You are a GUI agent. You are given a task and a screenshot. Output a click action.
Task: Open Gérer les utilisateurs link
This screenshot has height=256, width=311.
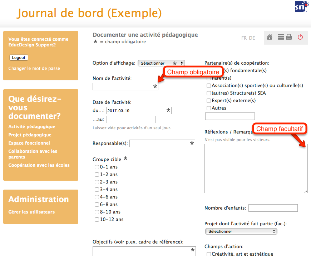tap(31, 212)
